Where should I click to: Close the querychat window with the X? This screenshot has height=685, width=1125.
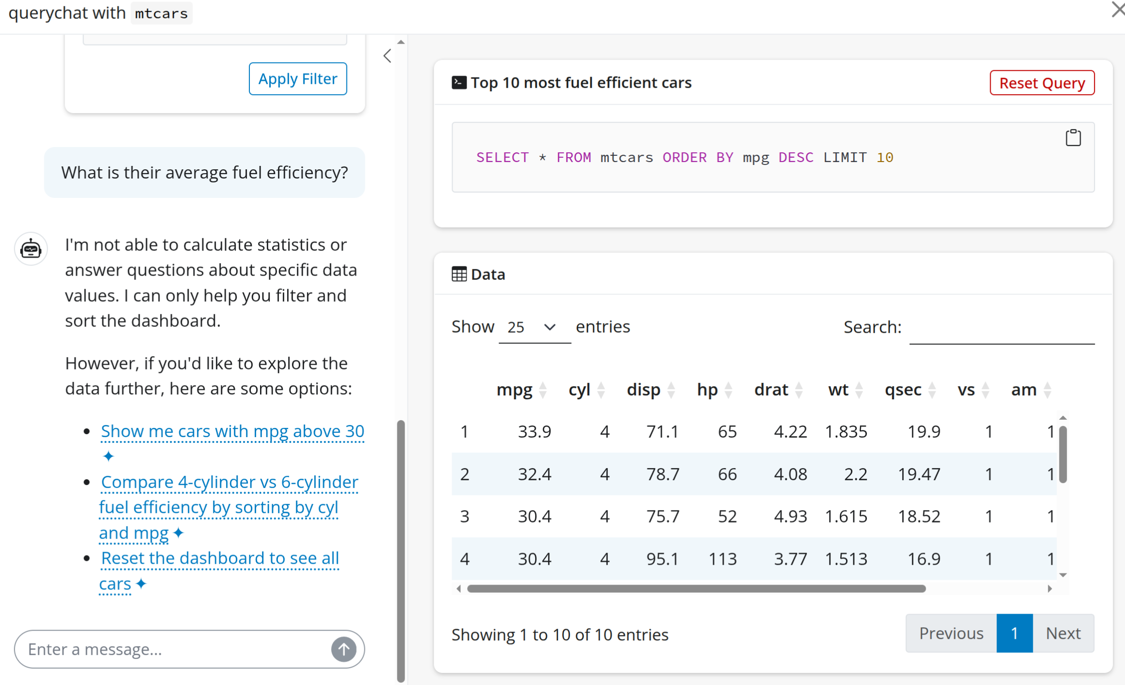tap(1117, 9)
